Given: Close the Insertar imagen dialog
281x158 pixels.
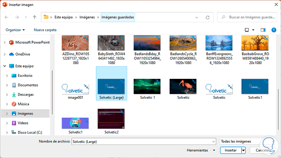Looking at the screenshot, I should pyautogui.click(x=276, y=5).
